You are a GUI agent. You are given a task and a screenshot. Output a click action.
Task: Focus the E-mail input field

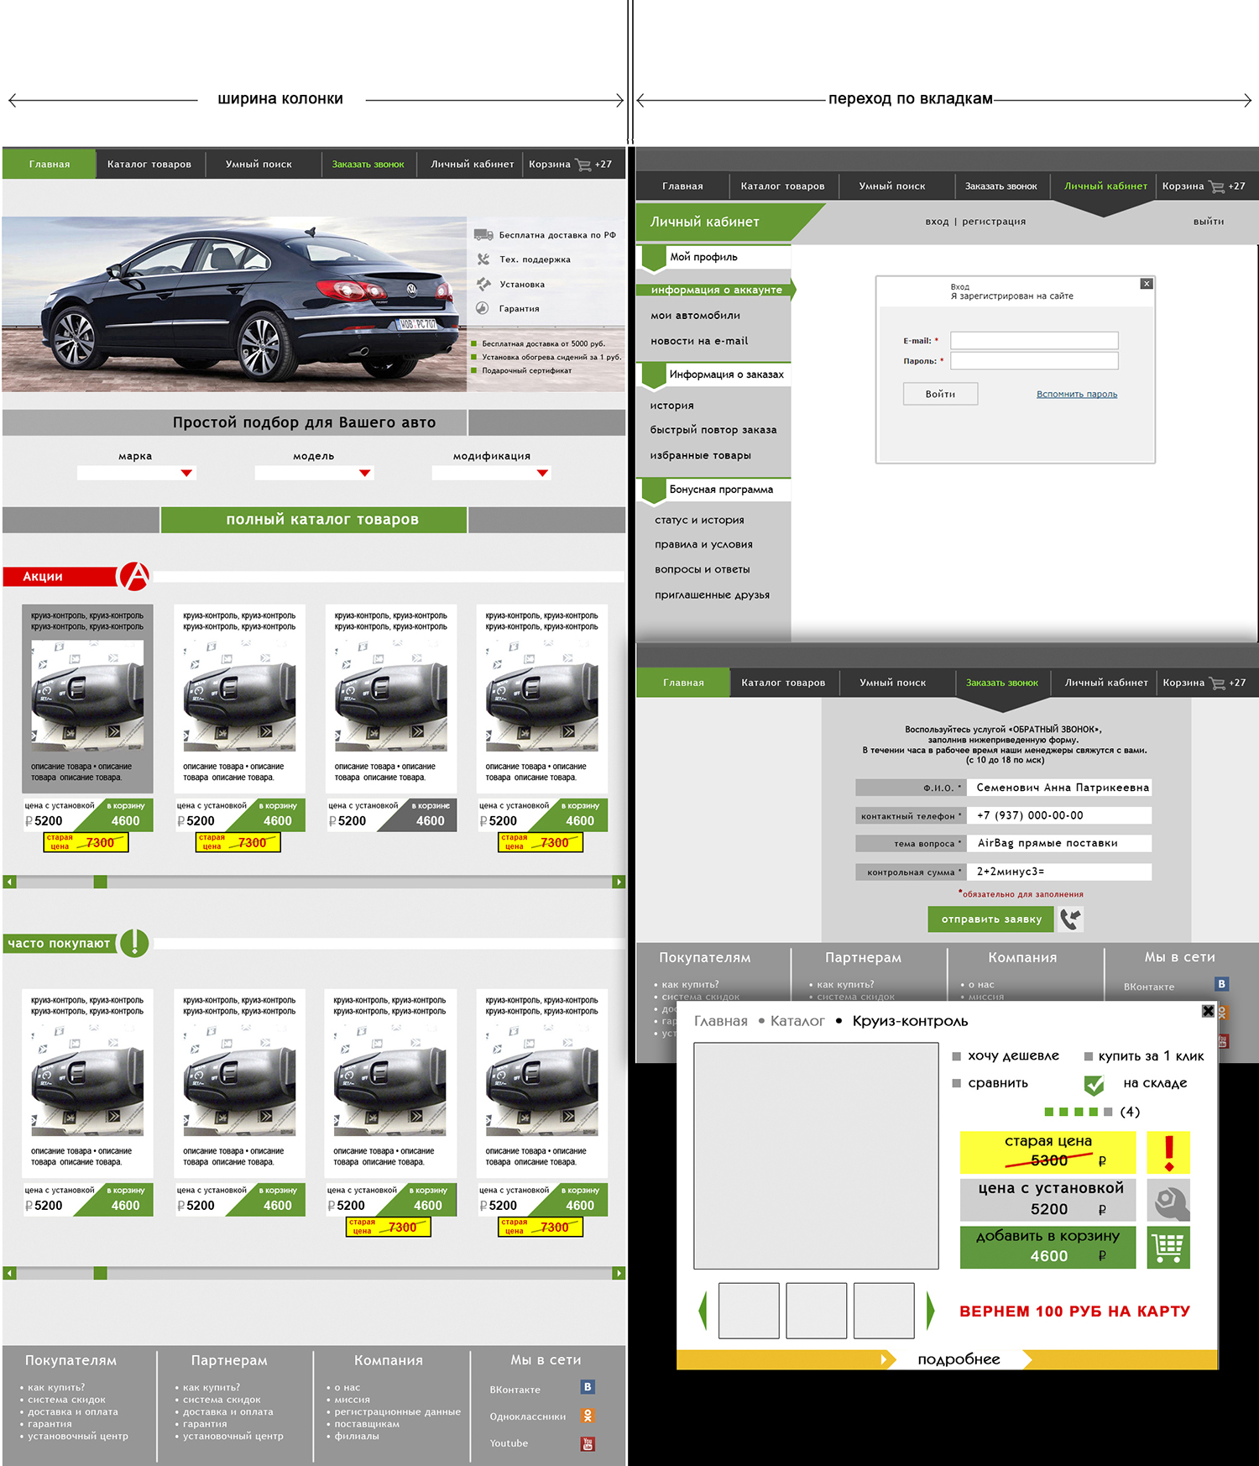point(1034,340)
